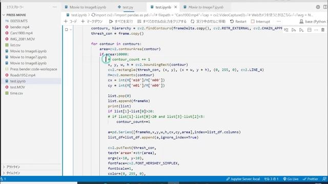
Task: Select Cars1900.mp4 in file list
Action: 22,33
